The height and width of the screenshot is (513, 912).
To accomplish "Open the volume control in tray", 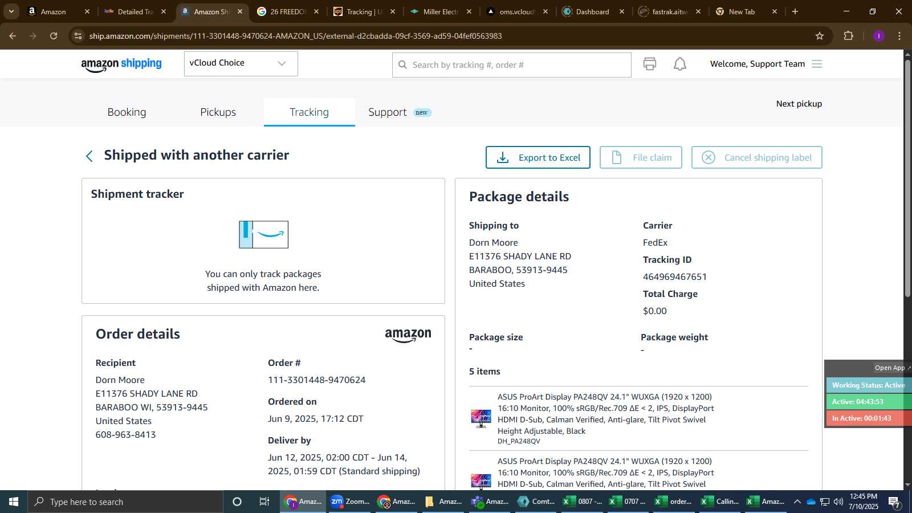I will (838, 502).
